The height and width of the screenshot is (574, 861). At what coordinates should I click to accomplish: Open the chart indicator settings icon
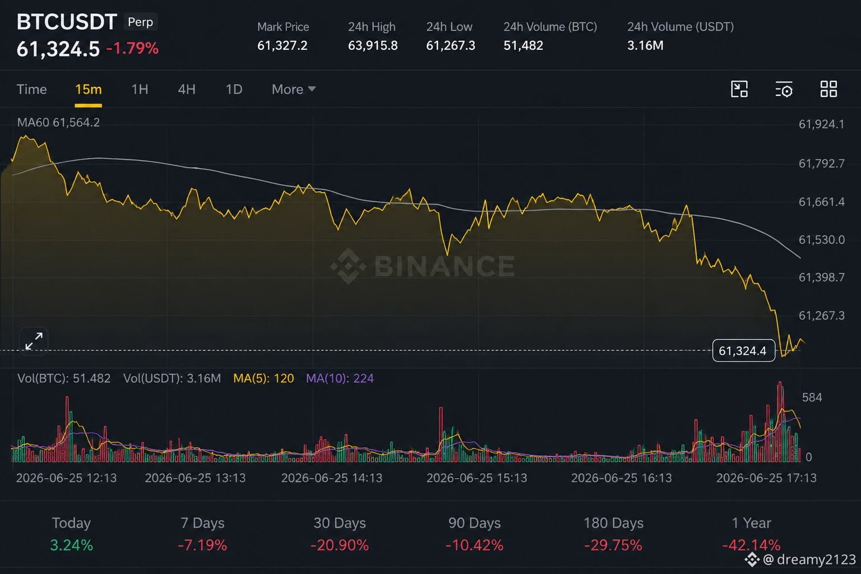pyautogui.click(x=784, y=89)
